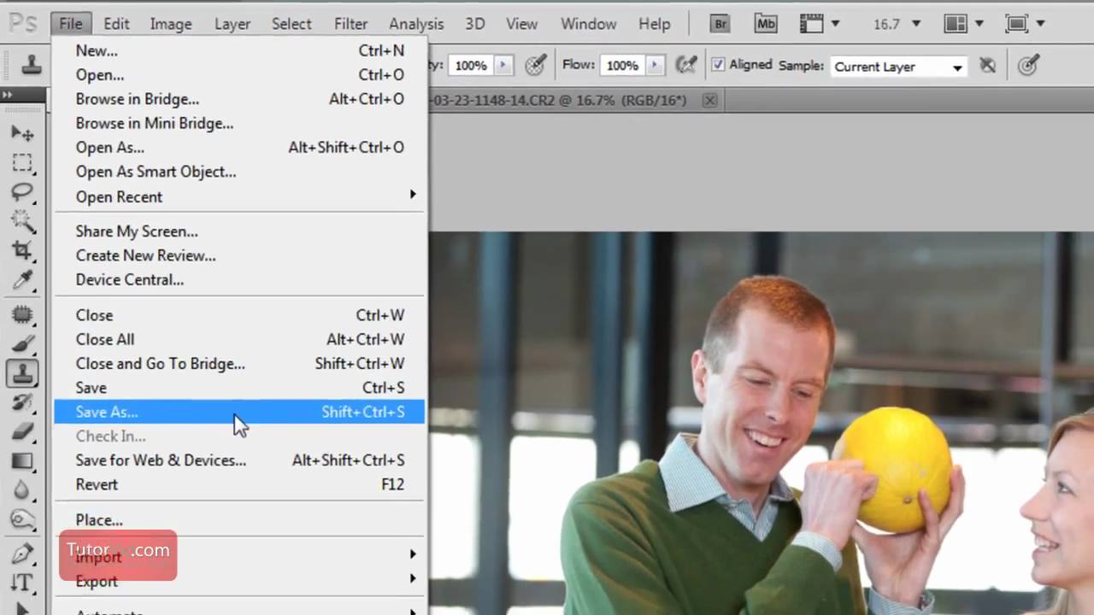This screenshot has width=1094, height=615.
Task: Select the Crop tool
Action: pos(22,250)
